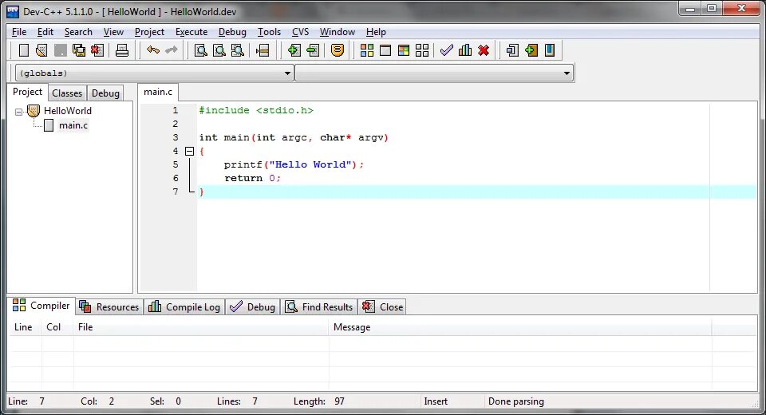Click the '#include <stdio.h>' code line
This screenshot has width=766, height=415.
[x=256, y=110]
